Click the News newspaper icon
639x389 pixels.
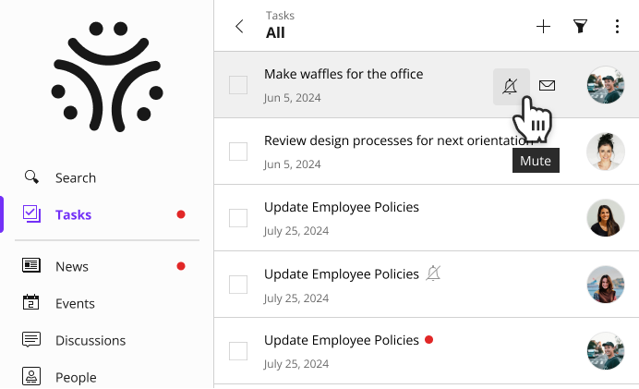click(31, 266)
